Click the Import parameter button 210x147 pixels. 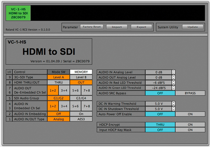(117, 27)
